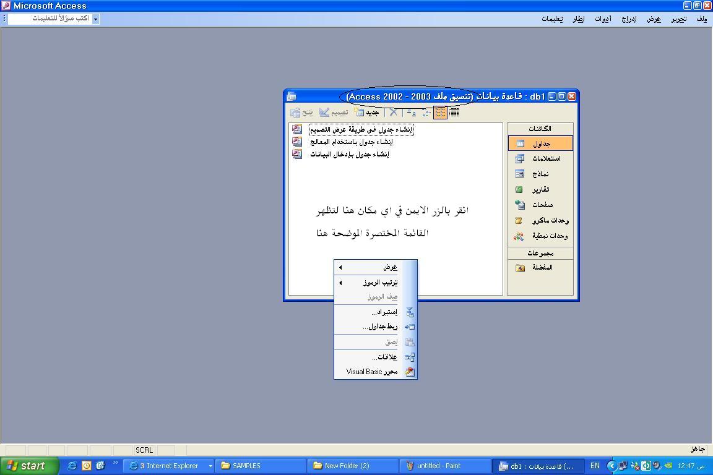Select the list view icon
This screenshot has height=475, width=713.
440,113
